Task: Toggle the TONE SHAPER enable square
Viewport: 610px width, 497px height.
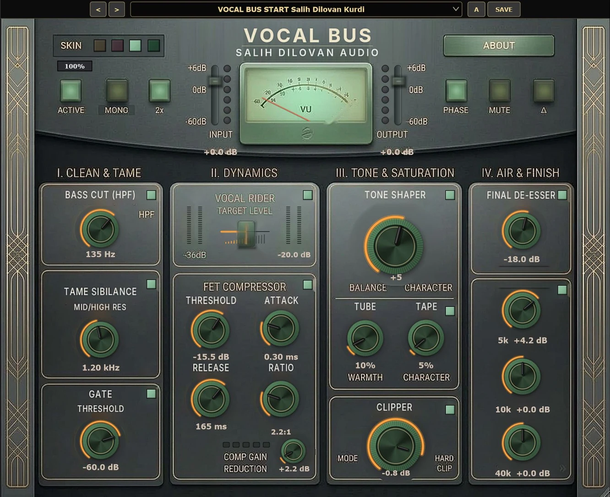Action: pos(450,195)
